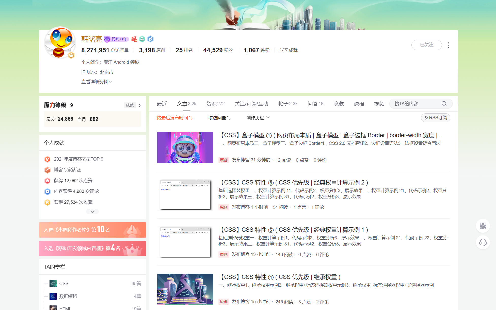Sort articles by 按访问量

[x=219, y=118]
